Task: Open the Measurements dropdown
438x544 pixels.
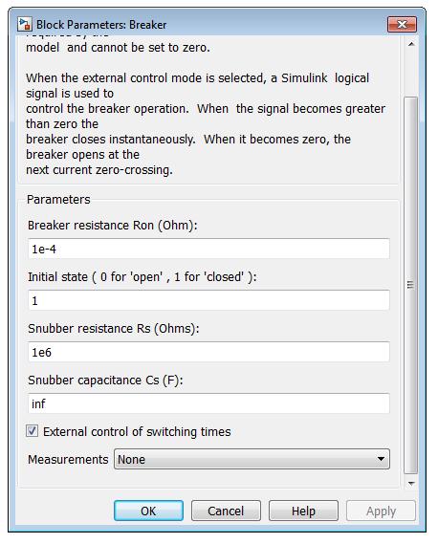Action: coord(252,459)
